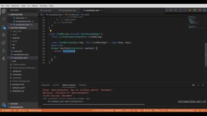Screen dimensions: 207x116
Task: Expand the ios folder
Action: coord(23,44)
